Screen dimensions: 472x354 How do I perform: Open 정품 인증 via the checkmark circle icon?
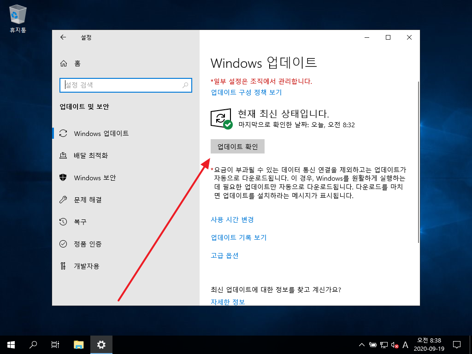tap(63, 244)
